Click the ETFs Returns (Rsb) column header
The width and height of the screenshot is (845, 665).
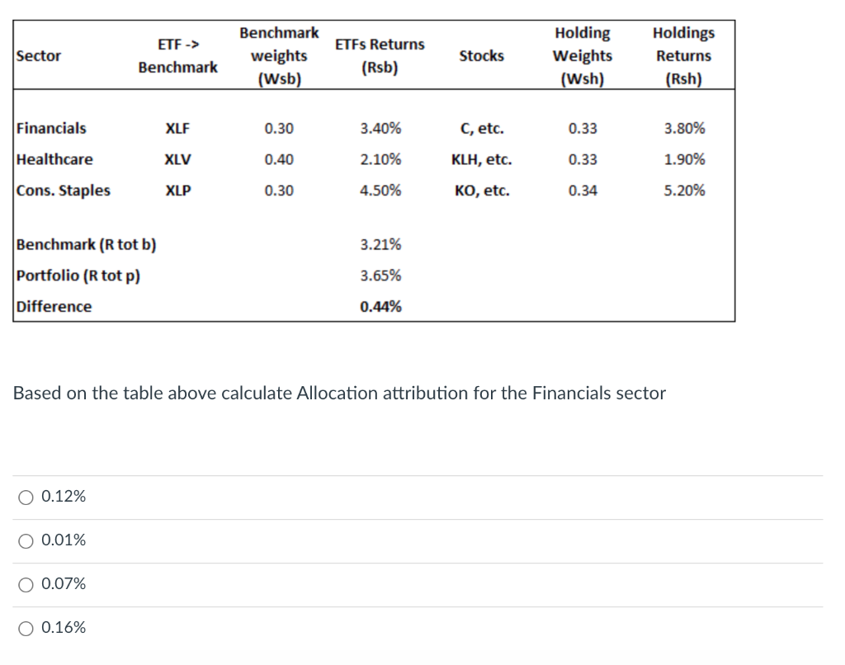coord(380,55)
